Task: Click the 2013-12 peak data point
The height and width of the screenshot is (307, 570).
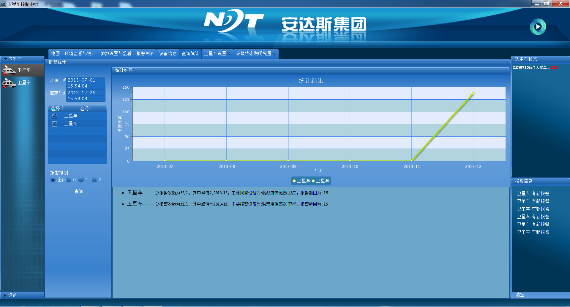Action: click(x=473, y=93)
